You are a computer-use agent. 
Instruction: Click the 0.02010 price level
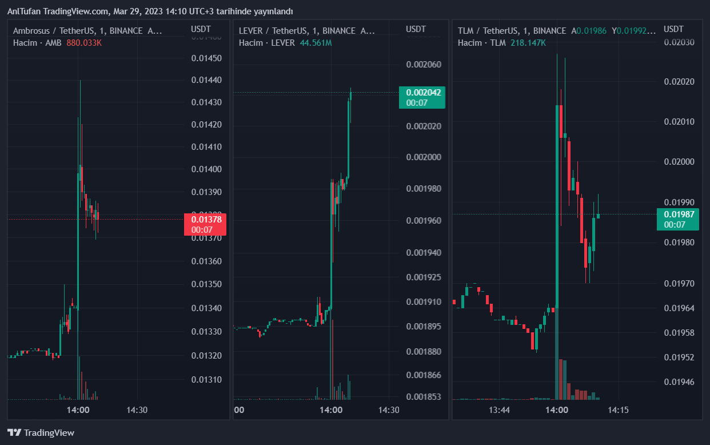point(679,122)
